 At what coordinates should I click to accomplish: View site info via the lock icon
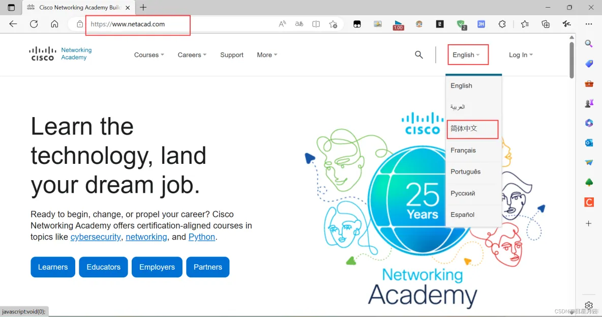click(x=79, y=24)
